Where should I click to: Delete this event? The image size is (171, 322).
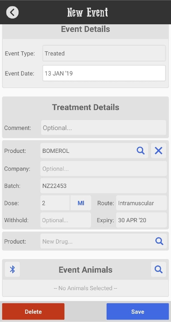pos(33,311)
